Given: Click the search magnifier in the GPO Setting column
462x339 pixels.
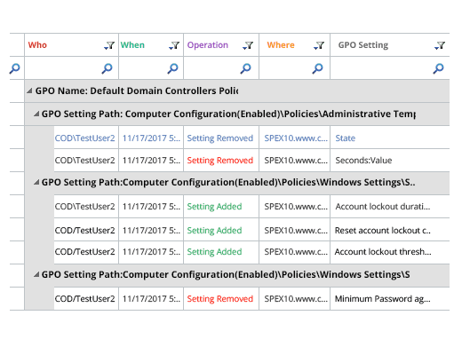Looking at the screenshot, I should (x=438, y=68).
